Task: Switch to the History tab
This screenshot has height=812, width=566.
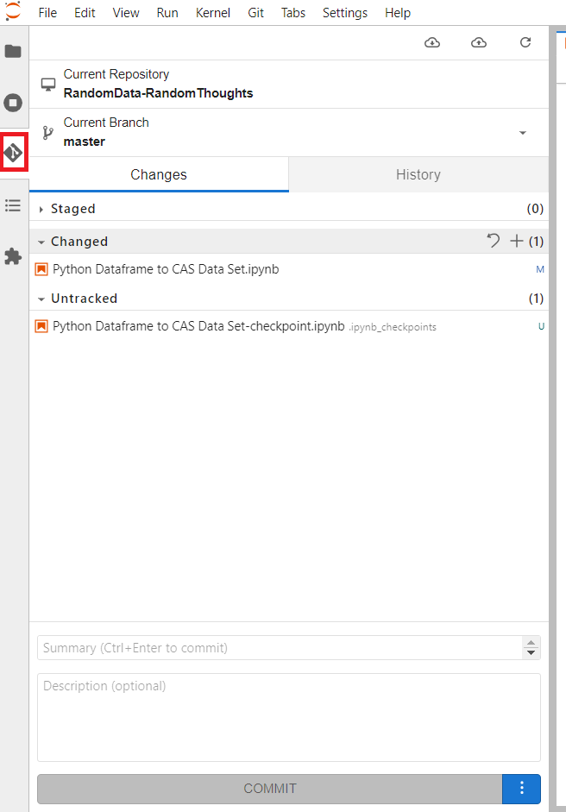Action: pyautogui.click(x=418, y=174)
